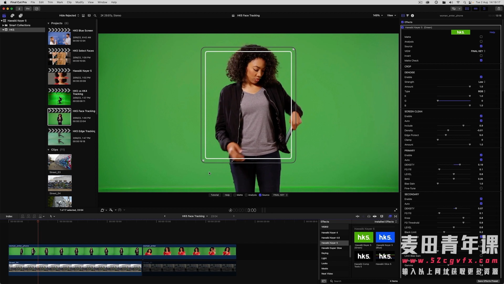Toggle snapping icon in timeline toolbar
Viewport: 504px width, 284px height.
(375, 216)
